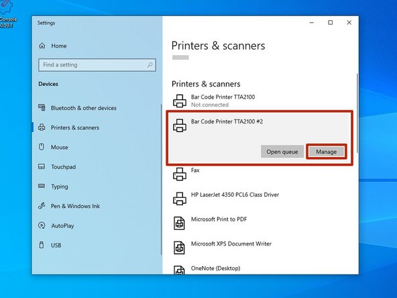
Task: Click the Manage button
Action: (x=326, y=152)
